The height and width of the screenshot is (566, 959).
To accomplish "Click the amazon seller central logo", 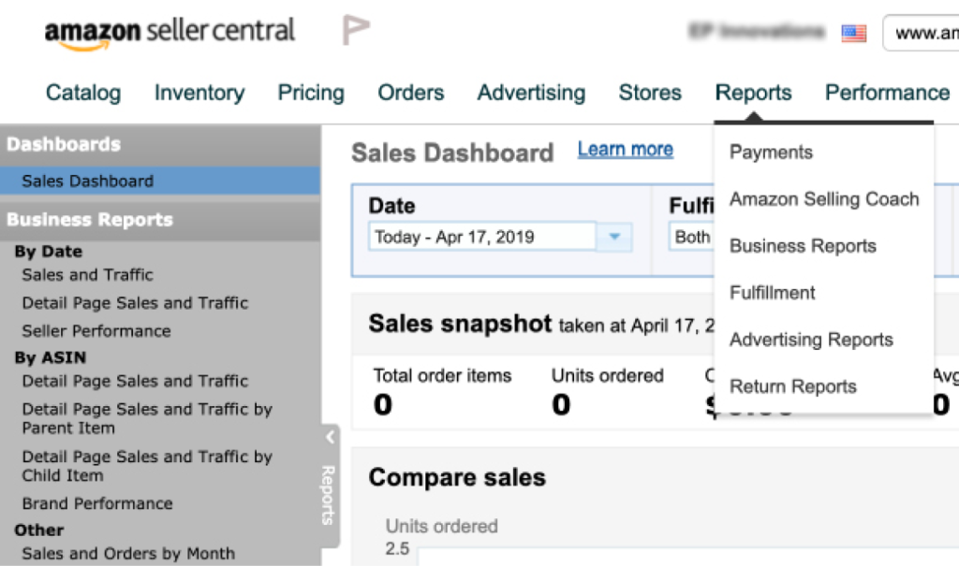I will click(x=169, y=31).
